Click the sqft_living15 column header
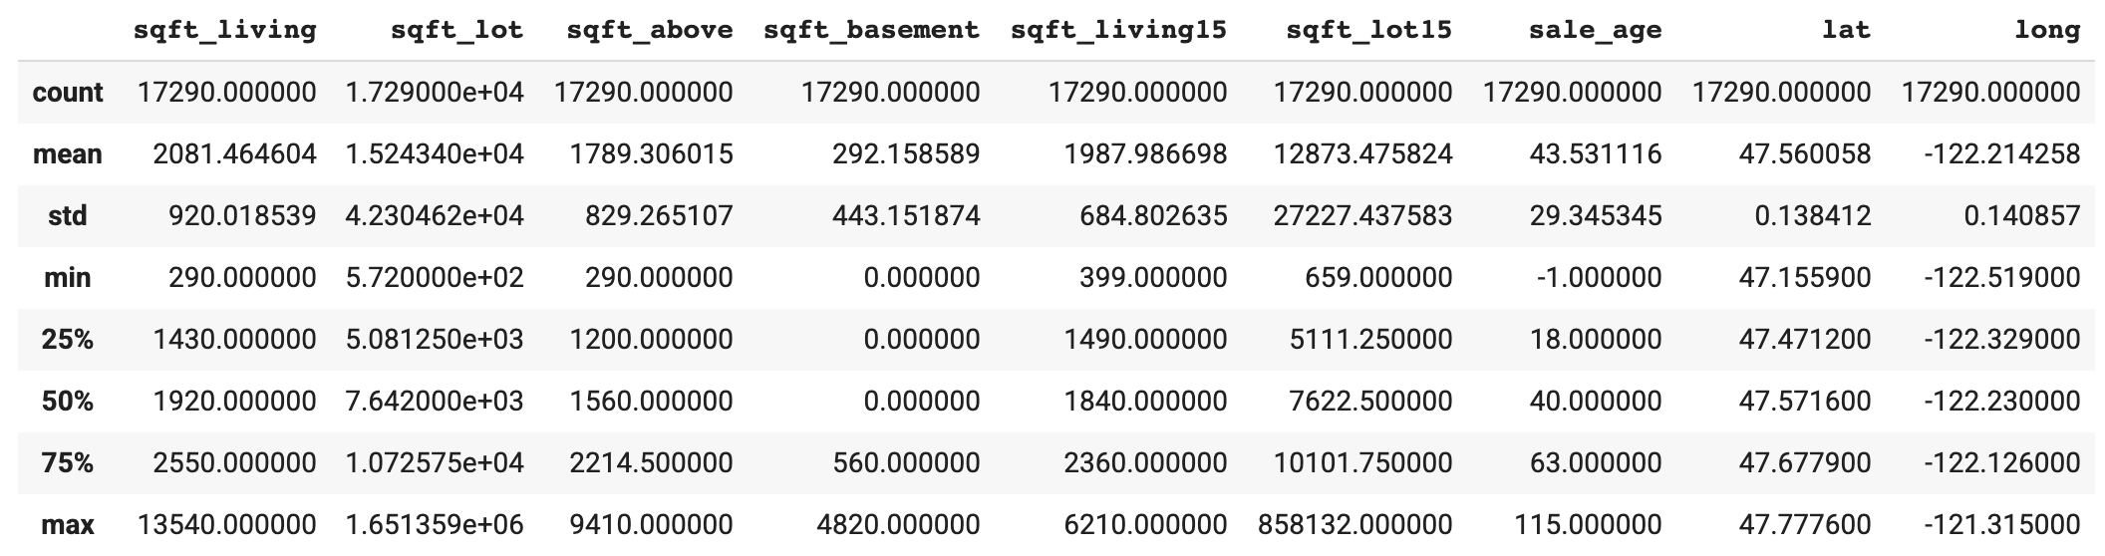2105x556 pixels. click(x=1118, y=30)
